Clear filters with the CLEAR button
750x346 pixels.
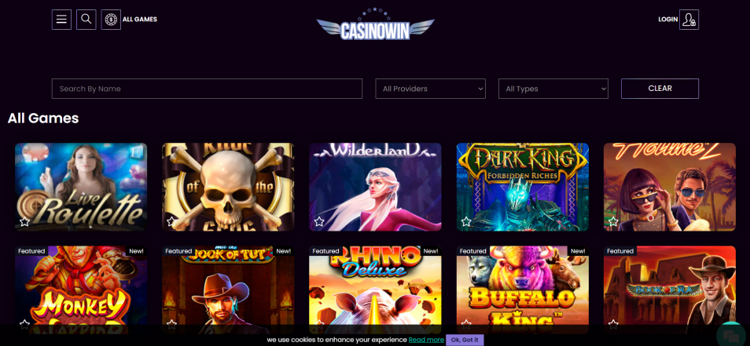pos(660,89)
